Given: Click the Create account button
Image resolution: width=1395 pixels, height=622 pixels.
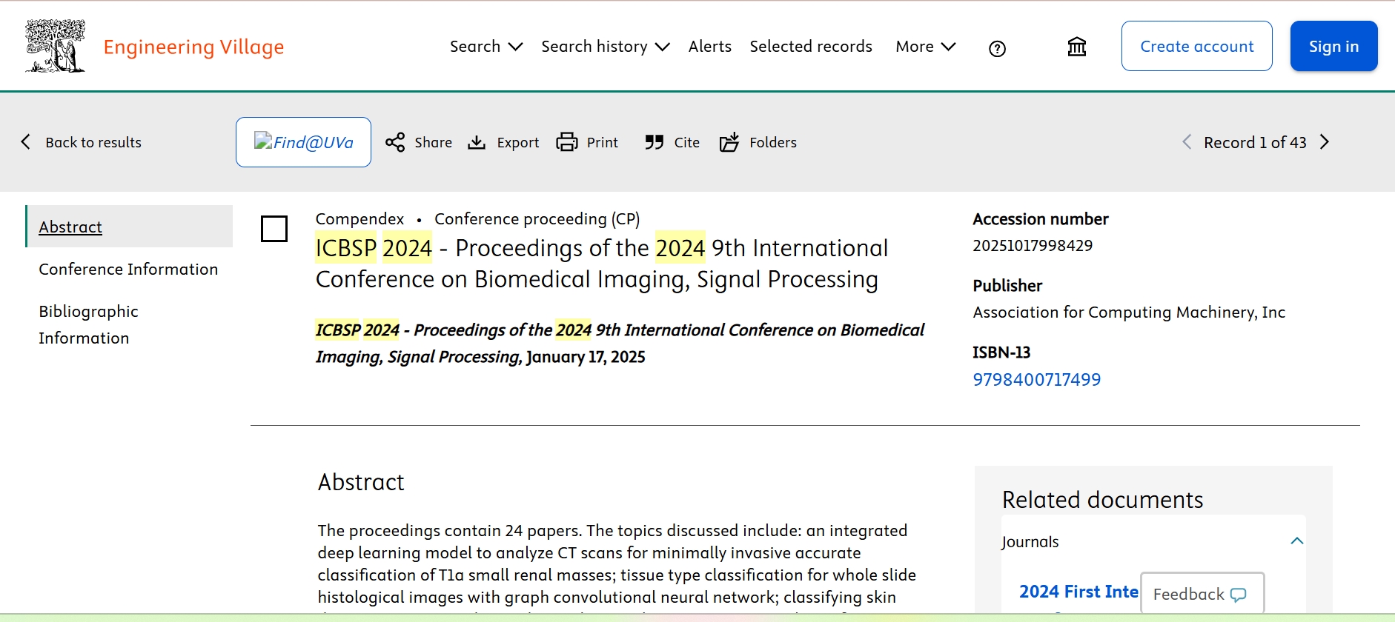Looking at the screenshot, I should (1197, 46).
